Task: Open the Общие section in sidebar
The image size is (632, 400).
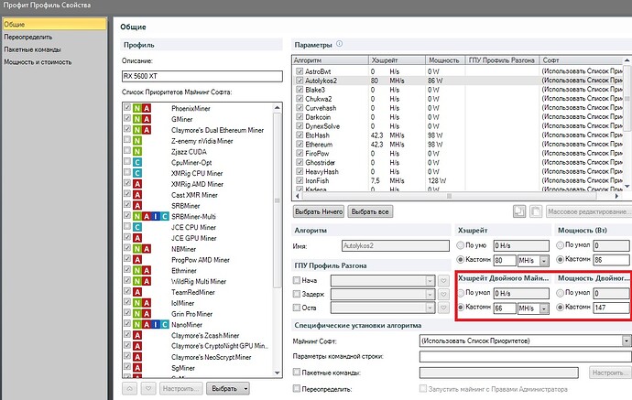Action: click(x=54, y=24)
